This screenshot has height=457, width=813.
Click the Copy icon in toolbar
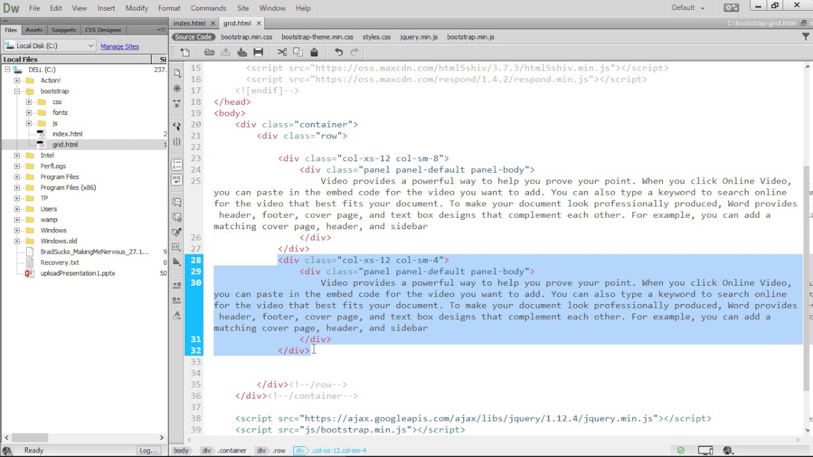click(x=297, y=52)
